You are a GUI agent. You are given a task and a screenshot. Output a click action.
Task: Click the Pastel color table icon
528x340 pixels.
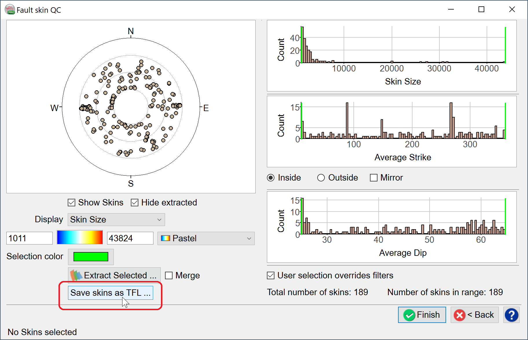pyautogui.click(x=165, y=238)
